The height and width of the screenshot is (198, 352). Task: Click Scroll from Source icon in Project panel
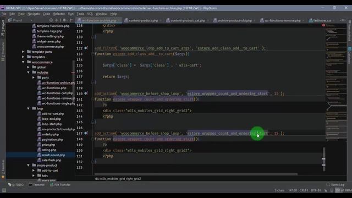[x=51, y=20]
